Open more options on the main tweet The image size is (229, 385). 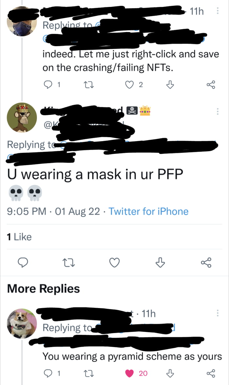(x=218, y=111)
